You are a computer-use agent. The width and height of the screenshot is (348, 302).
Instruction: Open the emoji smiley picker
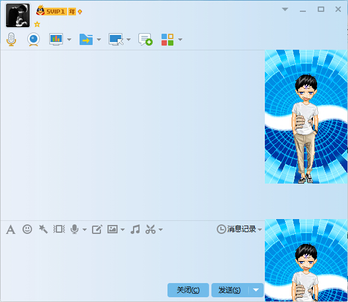click(x=27, y=229)
